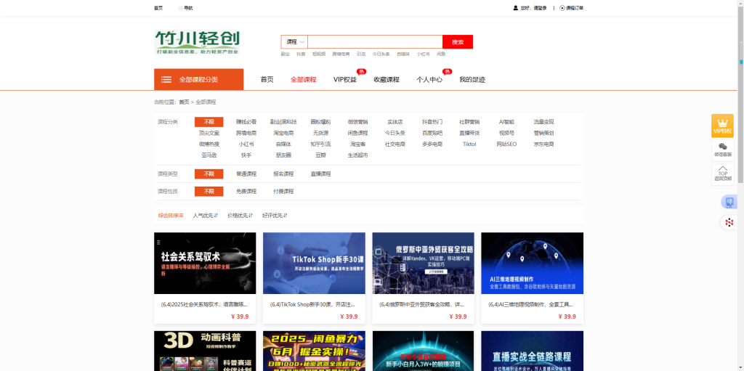This screenshot has height=371, width=744.
Task: Filter by 闲鱼课程 category
Action: click(357, 134)
